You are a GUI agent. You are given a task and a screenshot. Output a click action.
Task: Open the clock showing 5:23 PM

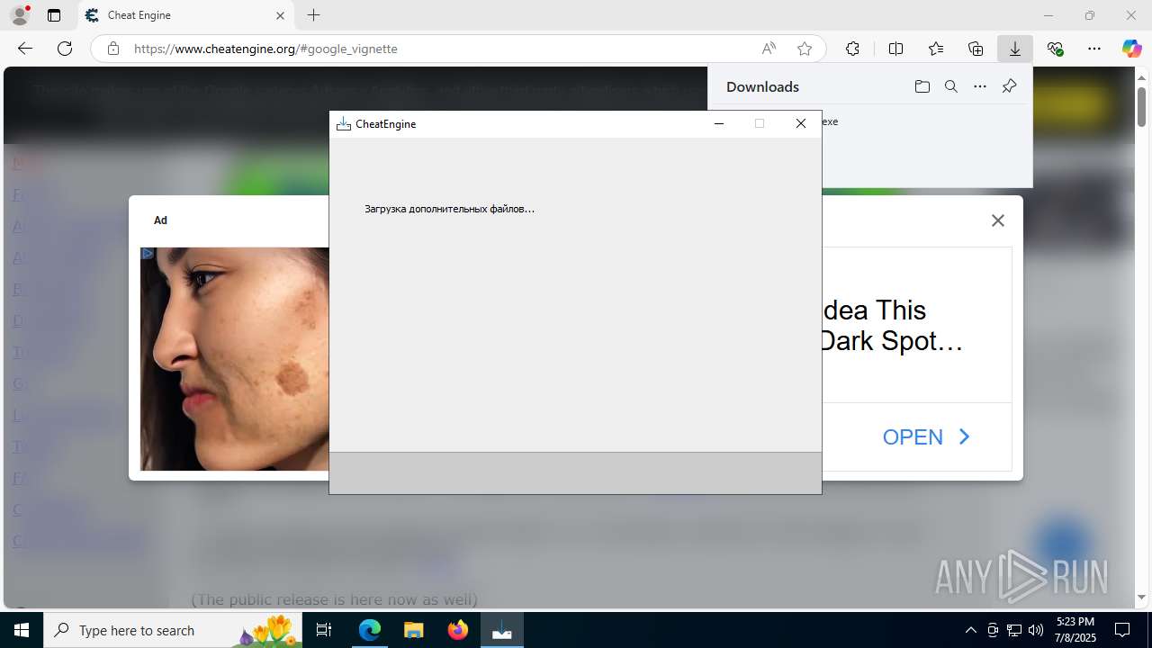point(1075,630)
